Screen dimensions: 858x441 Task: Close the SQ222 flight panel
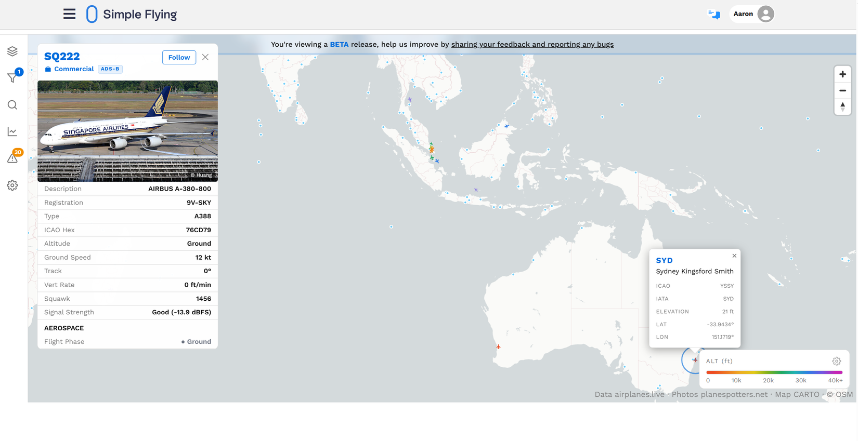pos(205,57)
